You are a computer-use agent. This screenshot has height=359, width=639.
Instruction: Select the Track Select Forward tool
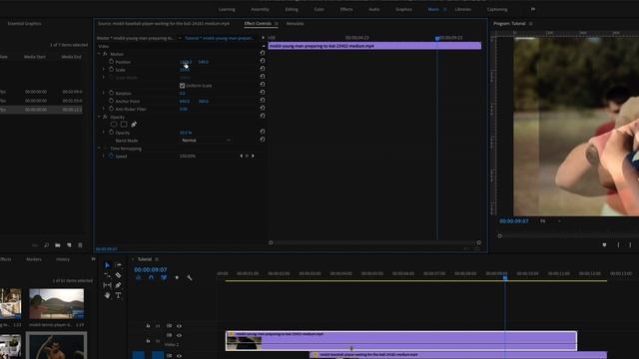pyautogui.click(x=118, y=265)
